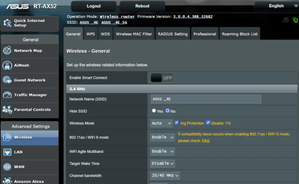Click the LAN monitor icon
The height and width of the screenshot is (184, 299).
[x=7, y=152]
